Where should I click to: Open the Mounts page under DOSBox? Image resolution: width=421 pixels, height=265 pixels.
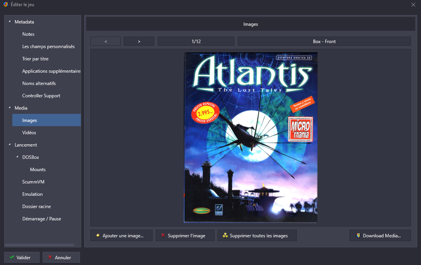[38, 170]
